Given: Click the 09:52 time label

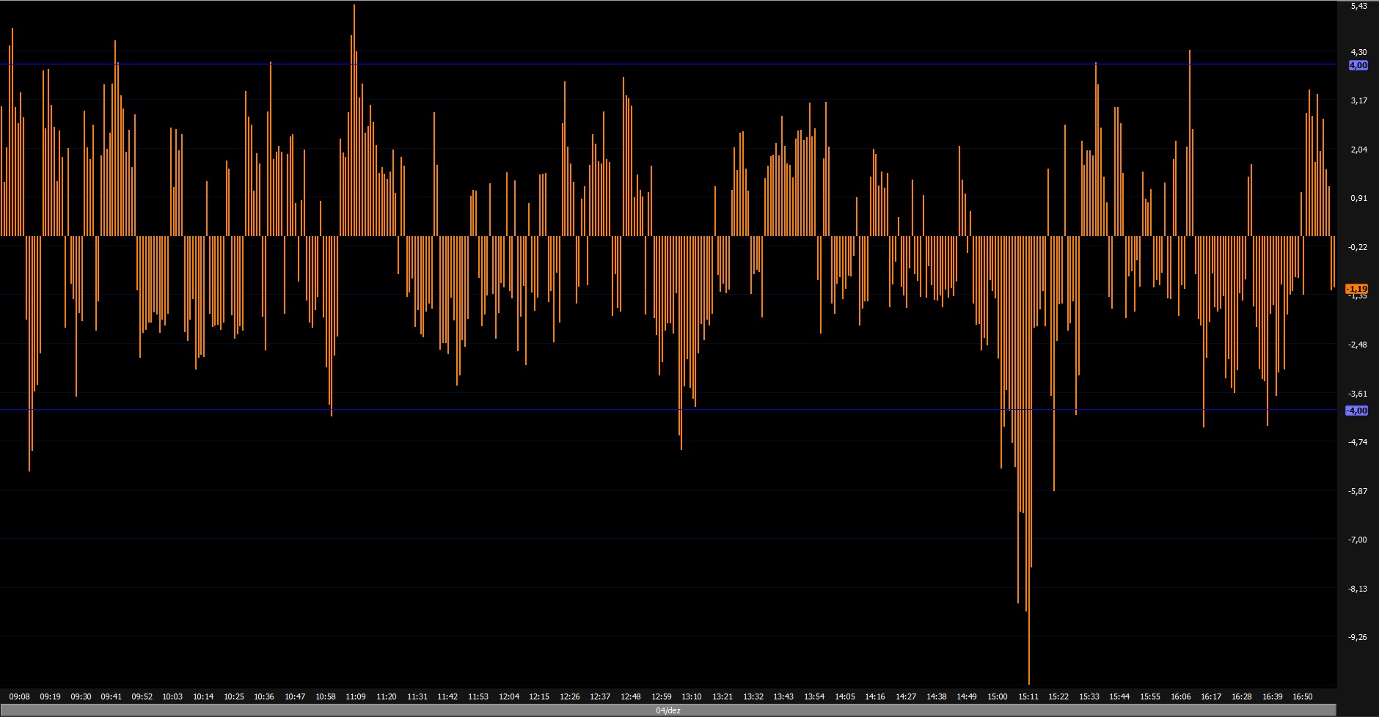Looking at the screenshot, I should coord(142,696).
